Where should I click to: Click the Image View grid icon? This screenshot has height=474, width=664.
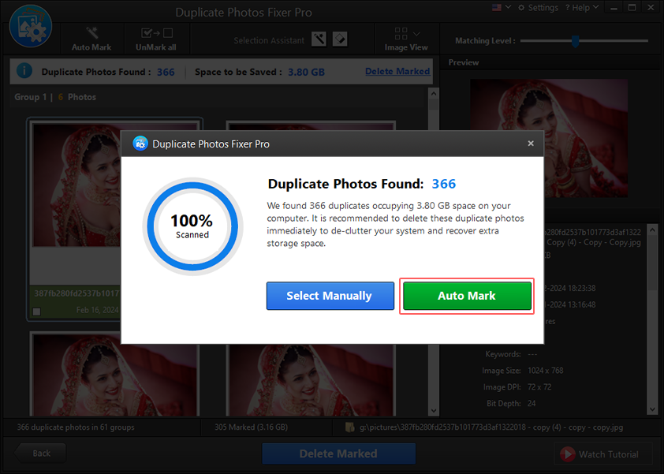click(x=401, y=33)
